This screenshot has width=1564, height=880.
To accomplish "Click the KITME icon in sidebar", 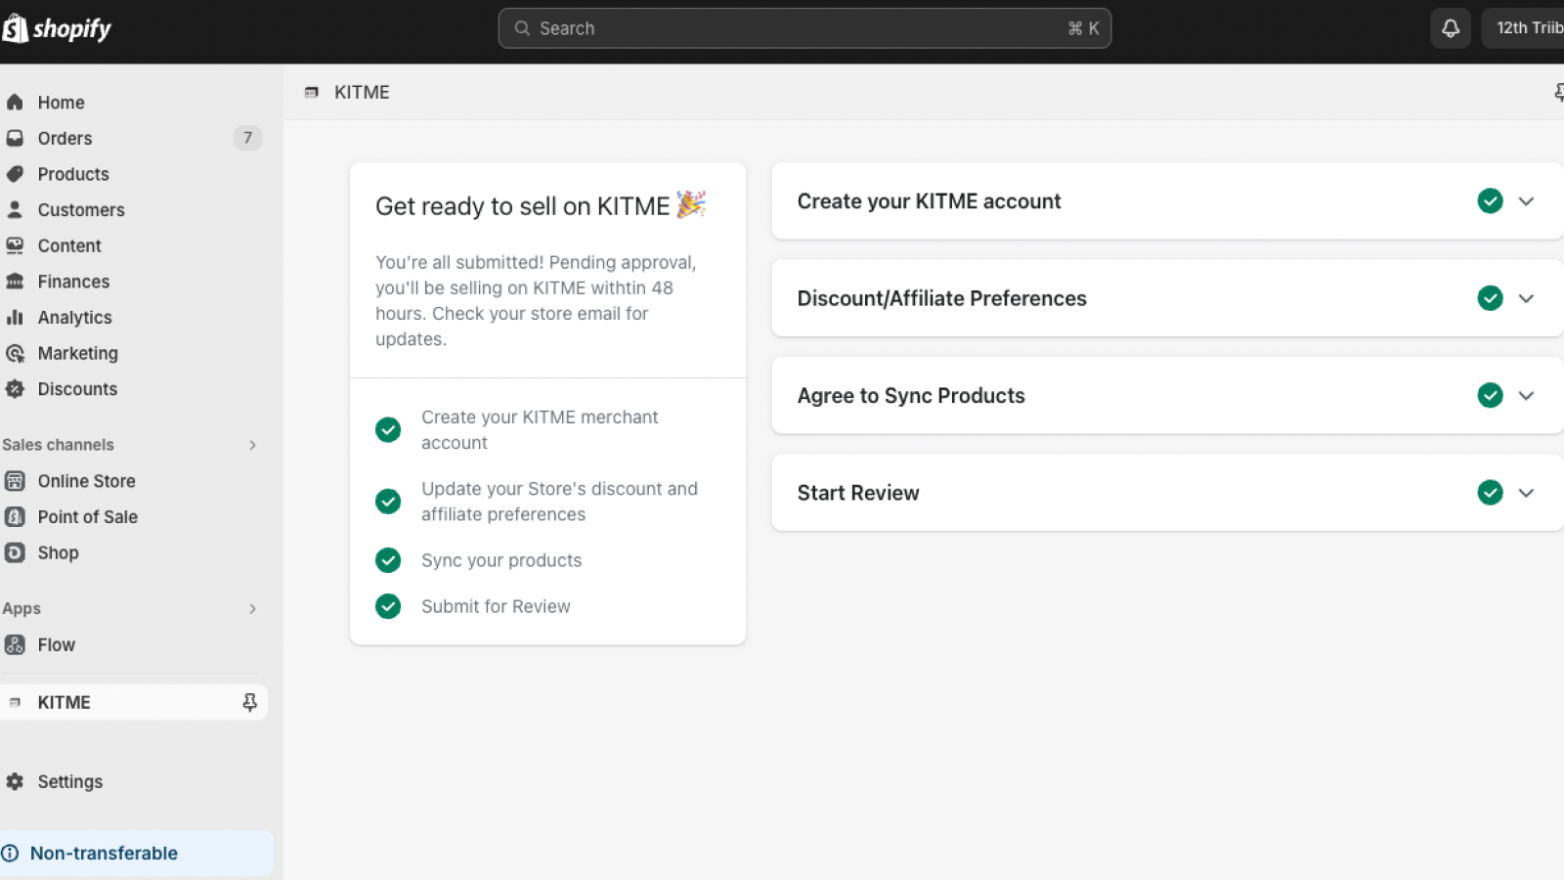I will (x=15, y=702).
